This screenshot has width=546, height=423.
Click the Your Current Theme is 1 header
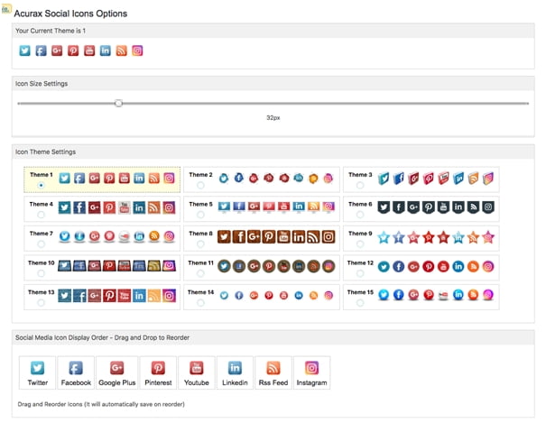273,31
